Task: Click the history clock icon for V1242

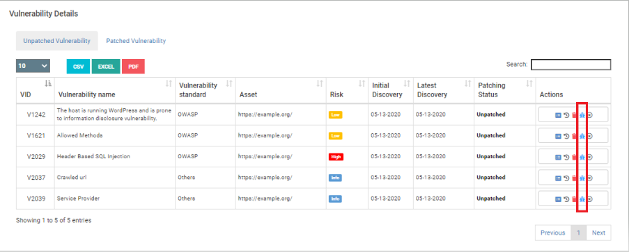Action: pos(566,115)
